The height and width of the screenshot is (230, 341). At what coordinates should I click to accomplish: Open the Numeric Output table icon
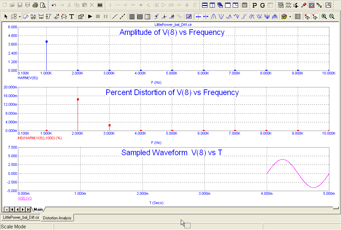(x=298, y=17)
